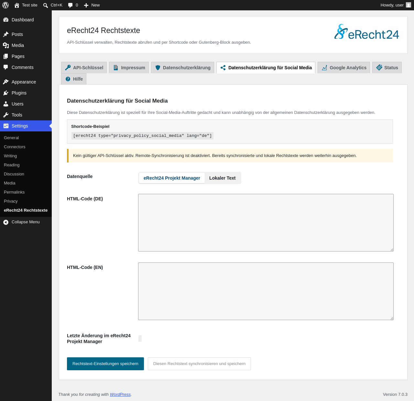Open the API-Schlüssel tab
This screenshot has height=401, width=414.
84,68
